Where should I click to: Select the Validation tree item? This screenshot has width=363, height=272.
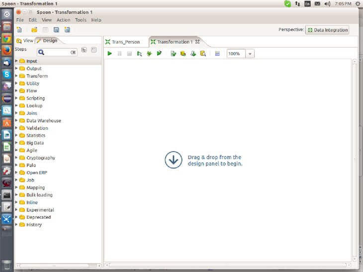point(37,128)
